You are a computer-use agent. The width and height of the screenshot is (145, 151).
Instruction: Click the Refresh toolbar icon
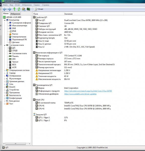19,9
